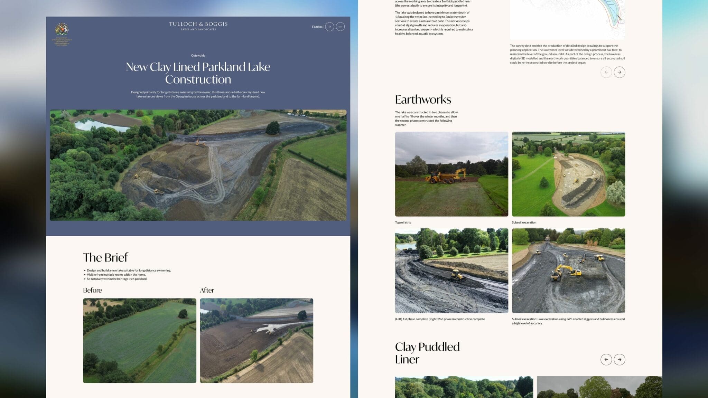Click the next-arrow icon below the survey drawing
Image resolution: width=708 pixels, height=398 pixels.
click(x=619, y=72)
